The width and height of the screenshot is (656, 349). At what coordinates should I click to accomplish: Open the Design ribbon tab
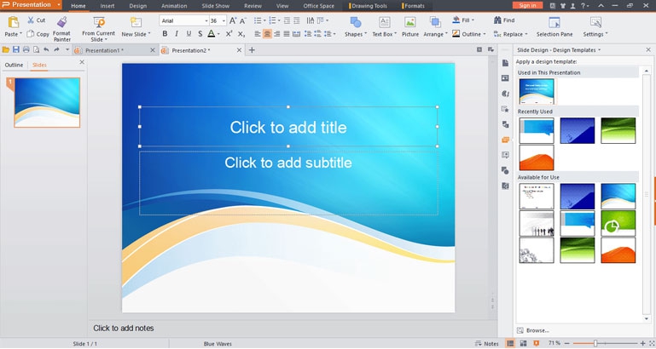point(137,6)
